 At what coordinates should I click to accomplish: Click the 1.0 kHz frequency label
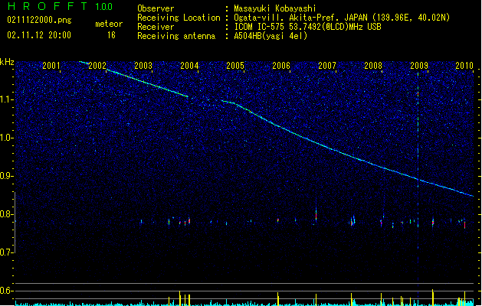(x=7, y=138)
